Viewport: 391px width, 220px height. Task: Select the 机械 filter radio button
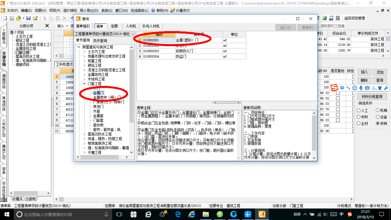point(378,110)
